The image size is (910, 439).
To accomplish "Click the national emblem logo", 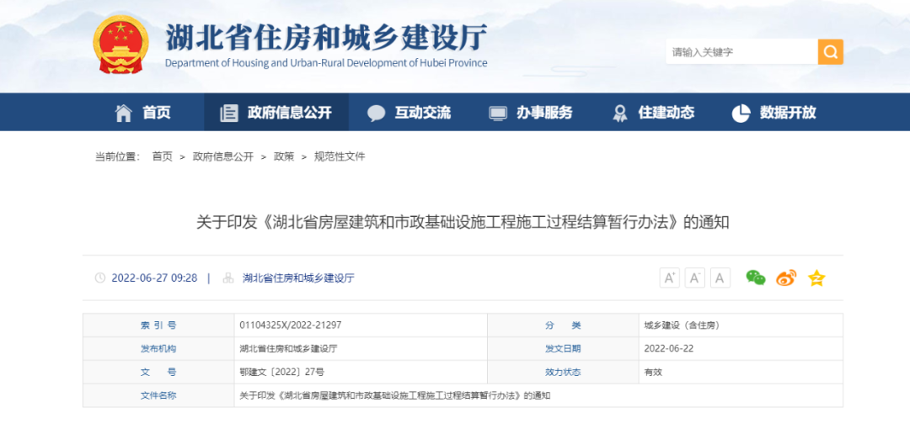I will click(120, 44).
